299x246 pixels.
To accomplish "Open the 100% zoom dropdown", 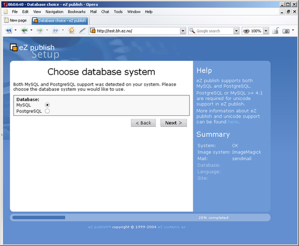I will [266, 30].
